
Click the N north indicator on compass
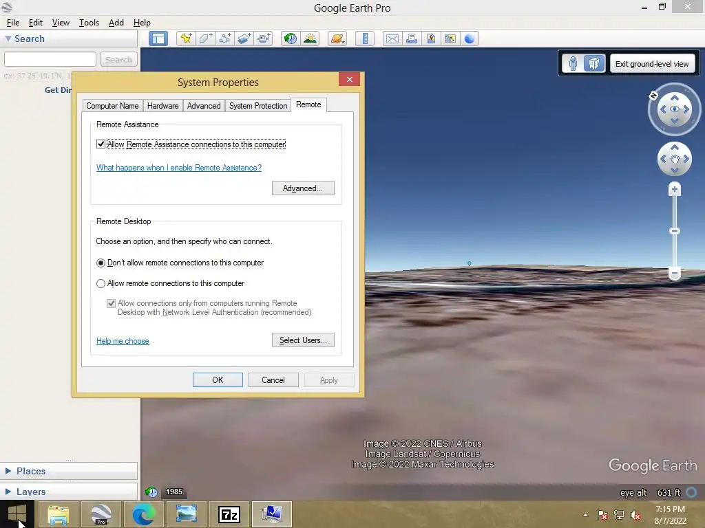654,95
